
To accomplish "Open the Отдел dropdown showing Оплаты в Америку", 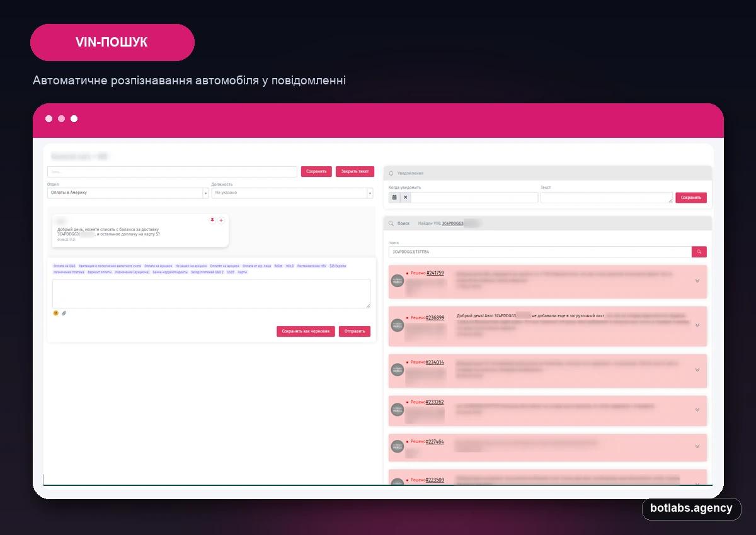I will tap(128, 193).
